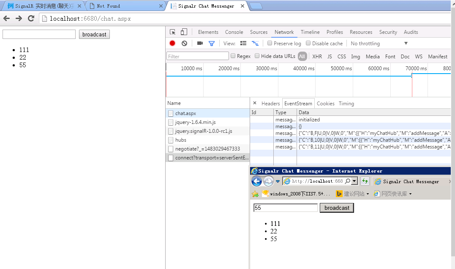Click the Chrome back arrow
The width and height of the screenshot is (455, 269).
pyautogui.click(x=6, y=19)
